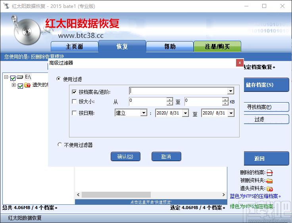Click the 确认(O) button
This screenshot has width=292, height=223.
[125, 156]
